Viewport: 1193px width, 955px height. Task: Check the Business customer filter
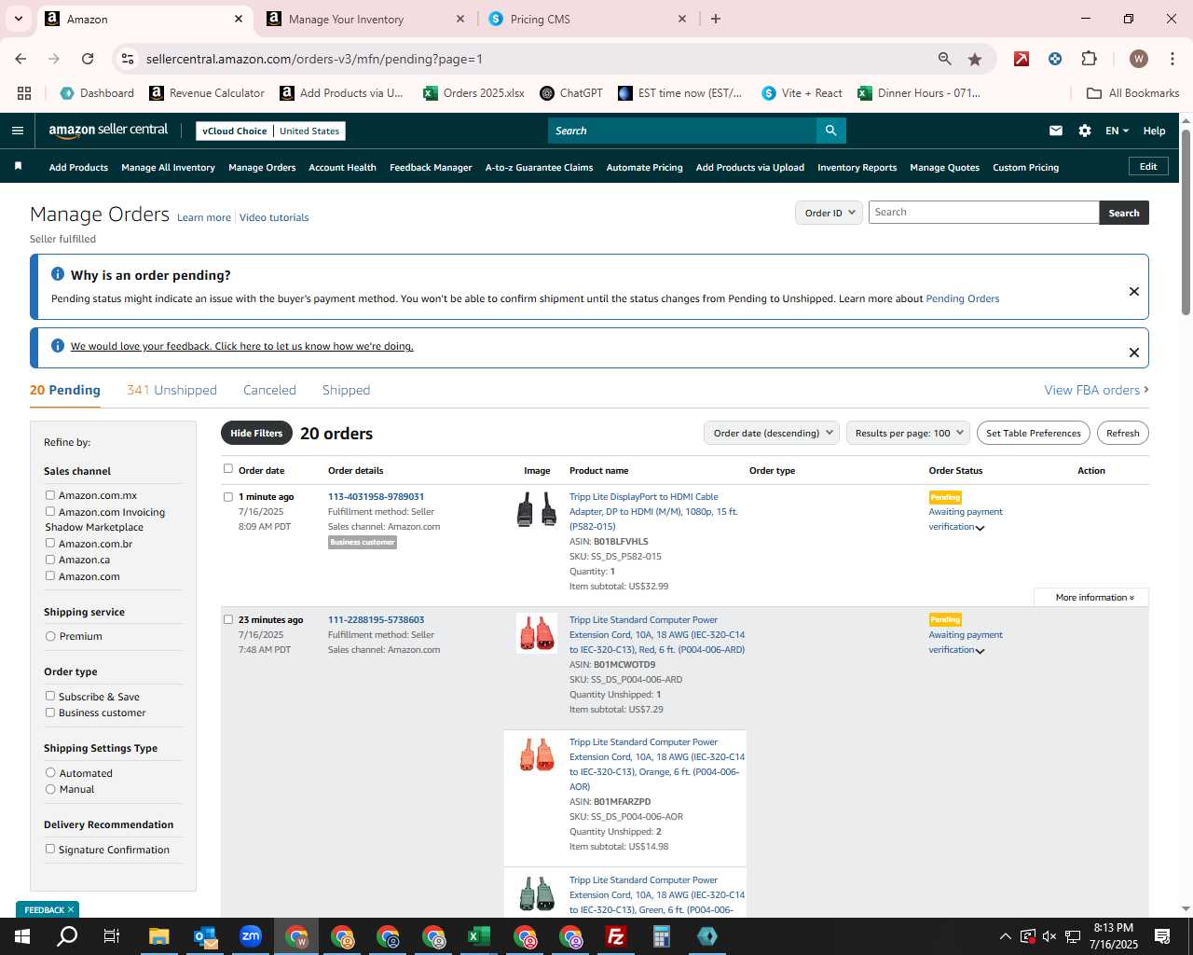pos(50,713)
